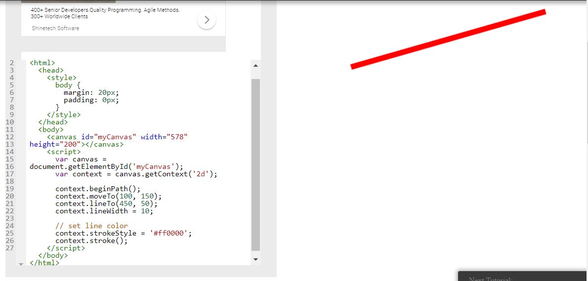Click line number 2 in the gutter
The image size is (588, 281).
click(12, 63)
